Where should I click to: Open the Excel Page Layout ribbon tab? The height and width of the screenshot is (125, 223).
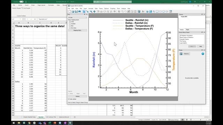[41, 5]
